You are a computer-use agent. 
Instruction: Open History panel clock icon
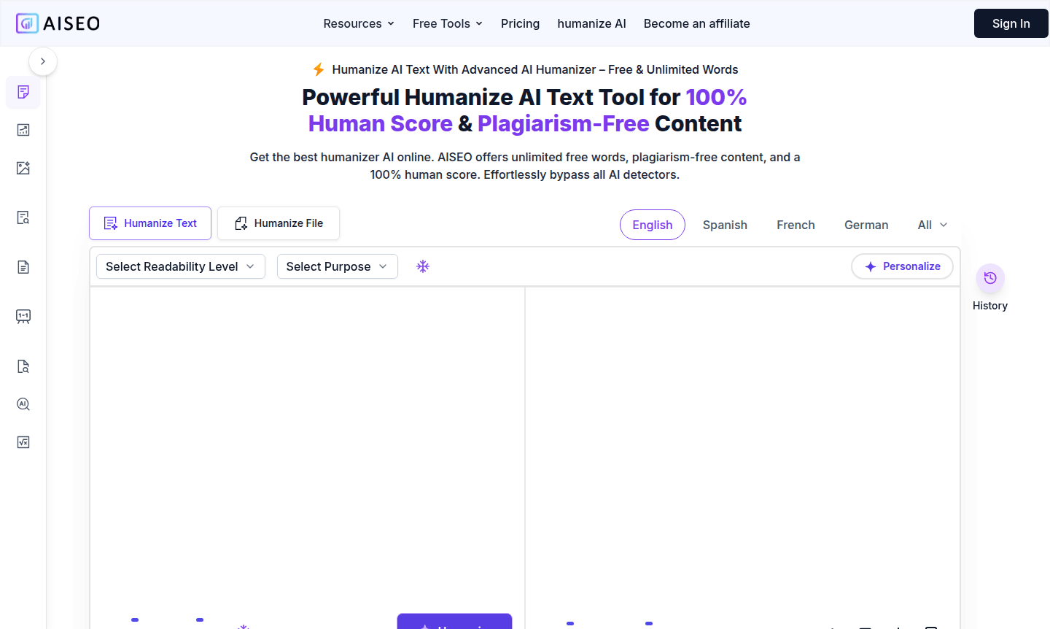(x=989, y=278)
